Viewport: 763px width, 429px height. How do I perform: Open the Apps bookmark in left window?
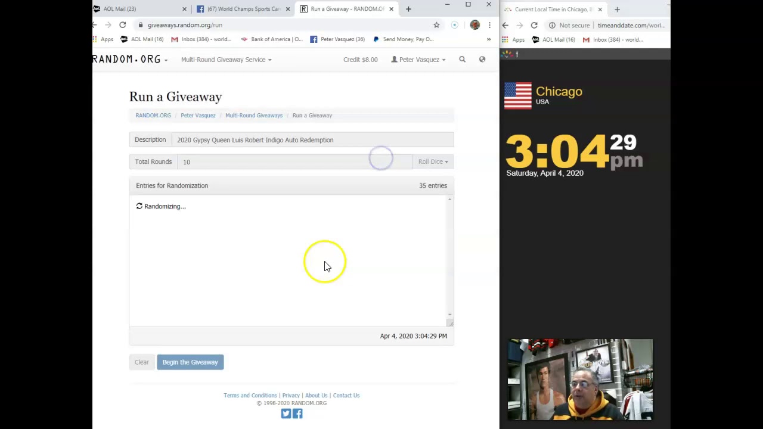pyautogui.click(x=103, y=39)
